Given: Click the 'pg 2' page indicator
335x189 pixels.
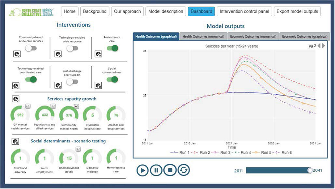Looking at the screenshot, I should point(312,46).
